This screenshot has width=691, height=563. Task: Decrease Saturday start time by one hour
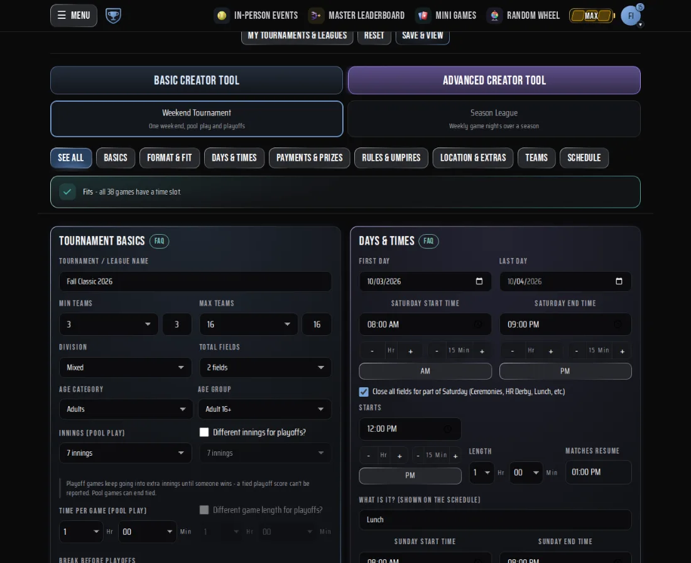tap(373, 351)
